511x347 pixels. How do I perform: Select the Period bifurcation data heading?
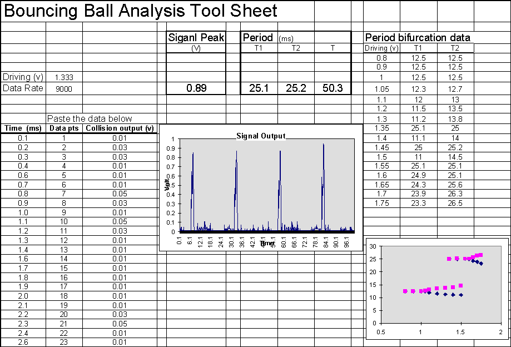418,38
